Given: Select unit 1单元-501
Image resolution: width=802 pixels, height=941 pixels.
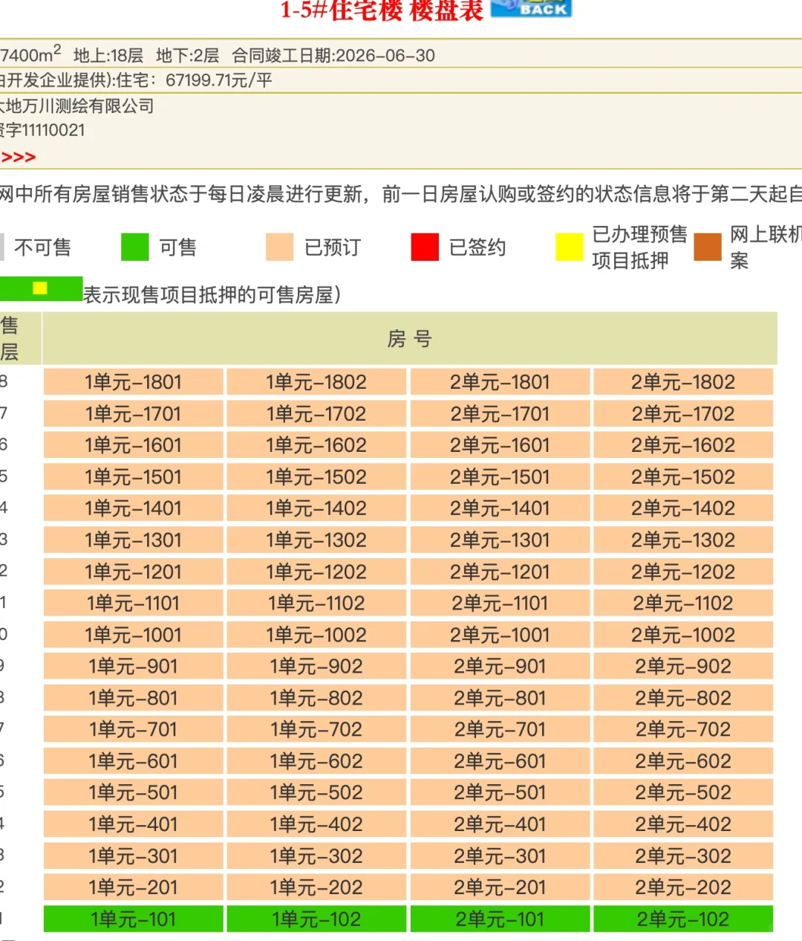Looking at the screenshot, I should pos(134,792).
